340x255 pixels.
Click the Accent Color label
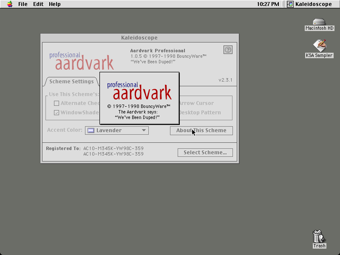tap(65, 130)
